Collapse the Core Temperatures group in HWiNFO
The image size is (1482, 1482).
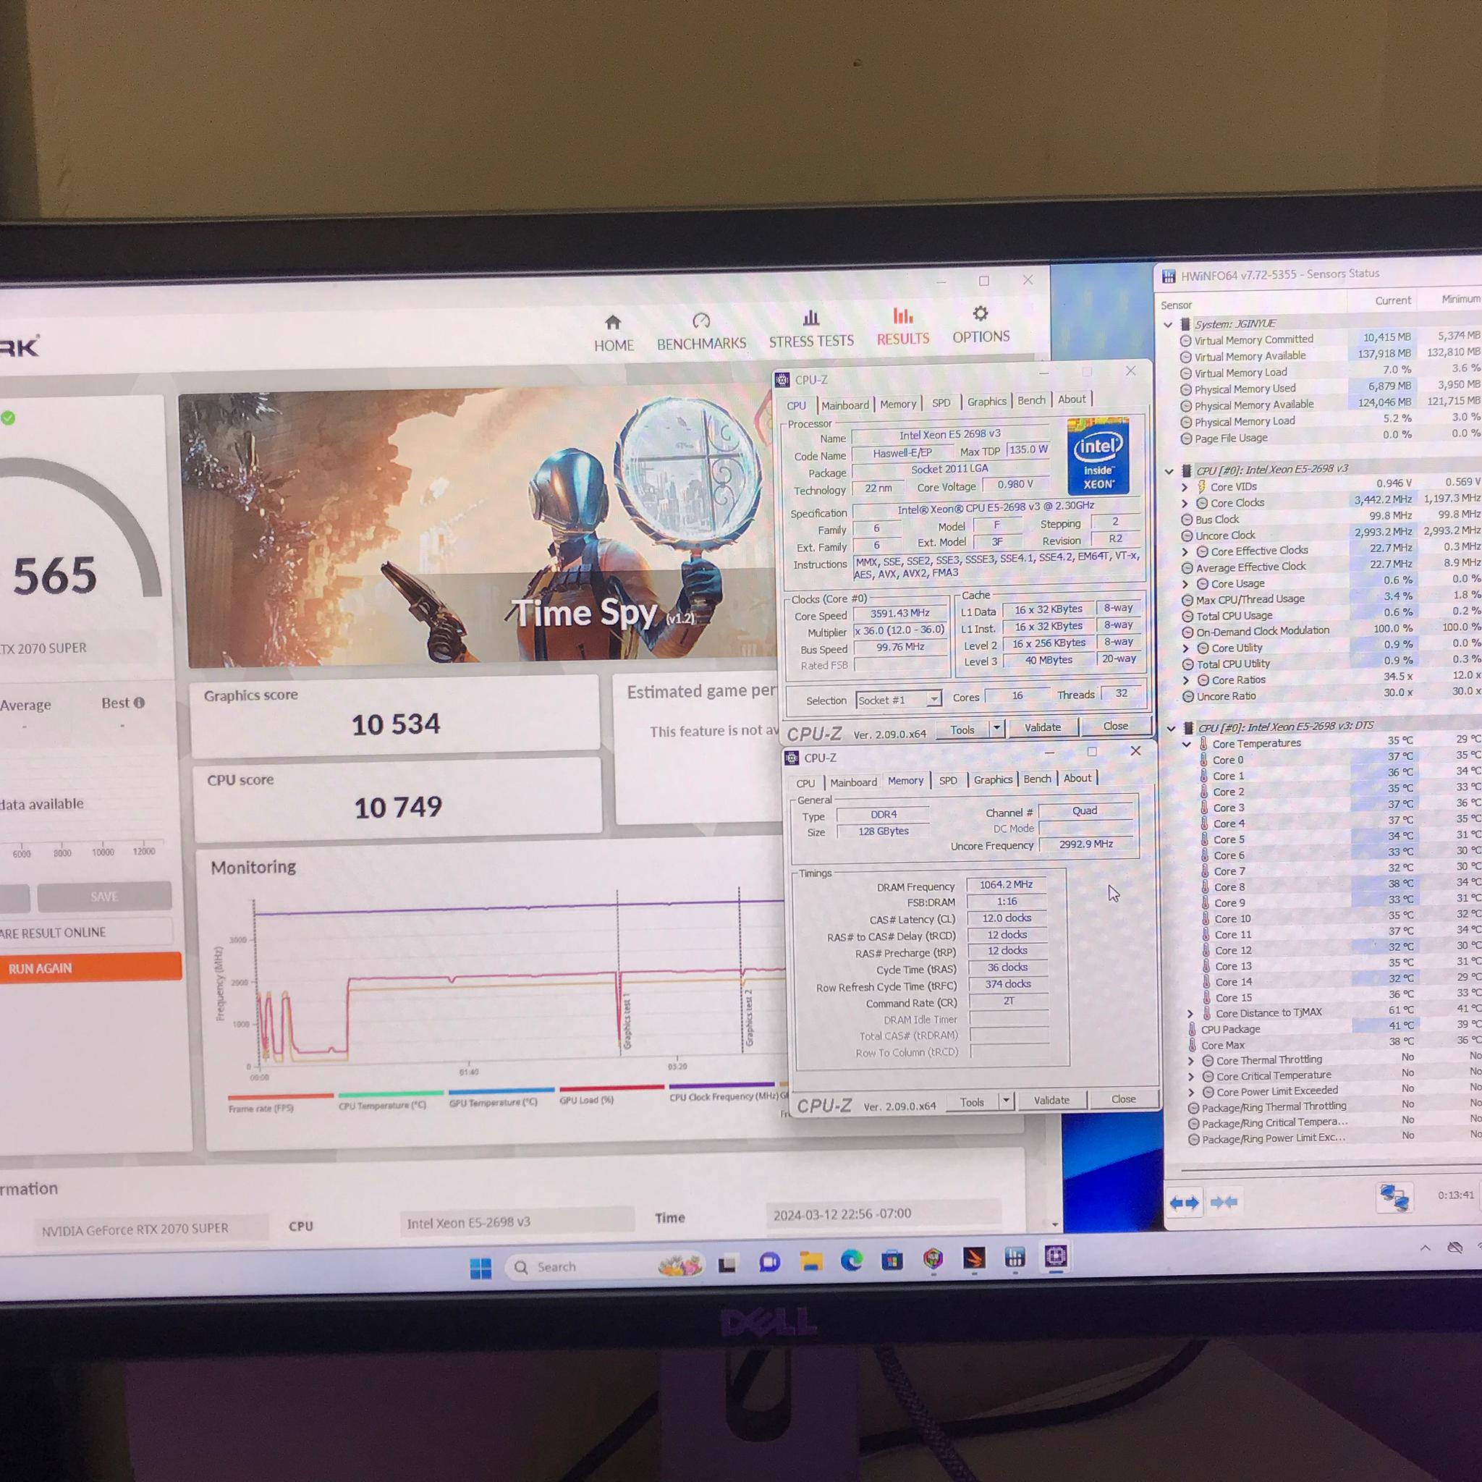[1187, 744]
